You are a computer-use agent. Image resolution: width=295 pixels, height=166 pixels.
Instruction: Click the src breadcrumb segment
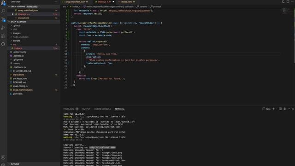[x=65, y=6]
